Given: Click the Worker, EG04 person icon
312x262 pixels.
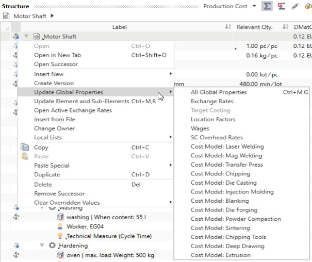Looking at the screenshot, I should [x=60, y=226].
